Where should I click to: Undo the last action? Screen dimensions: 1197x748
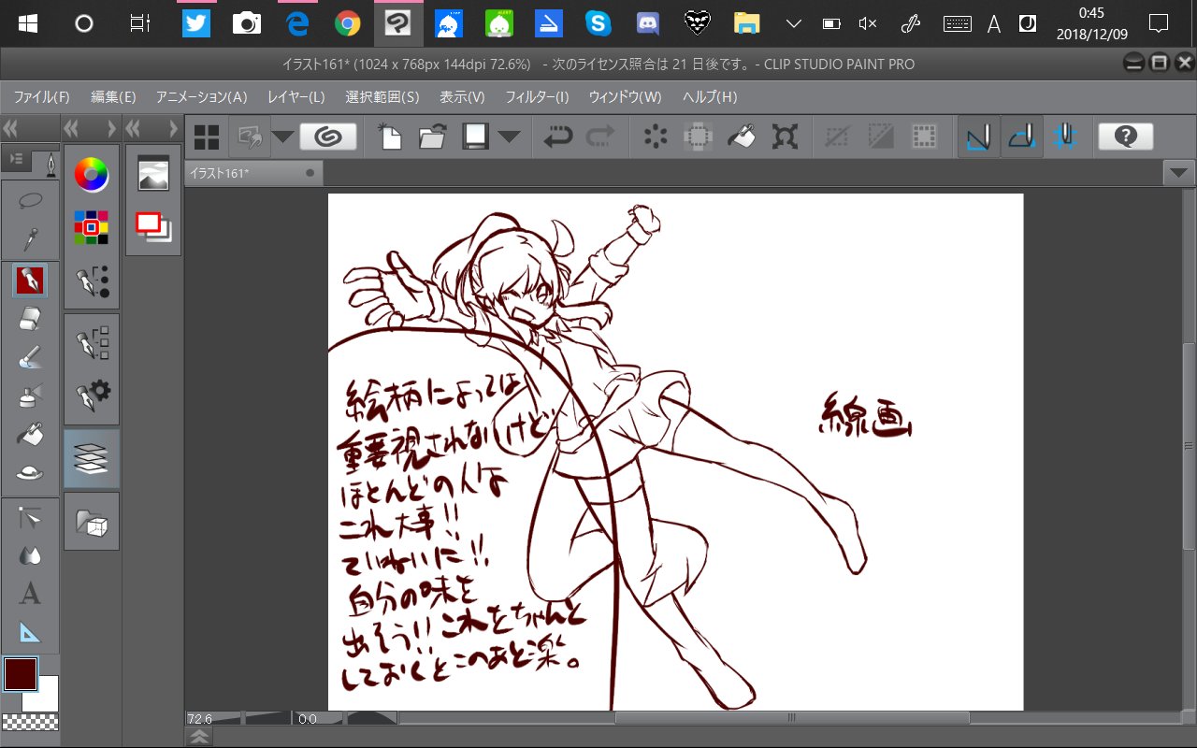click(558, 137)
